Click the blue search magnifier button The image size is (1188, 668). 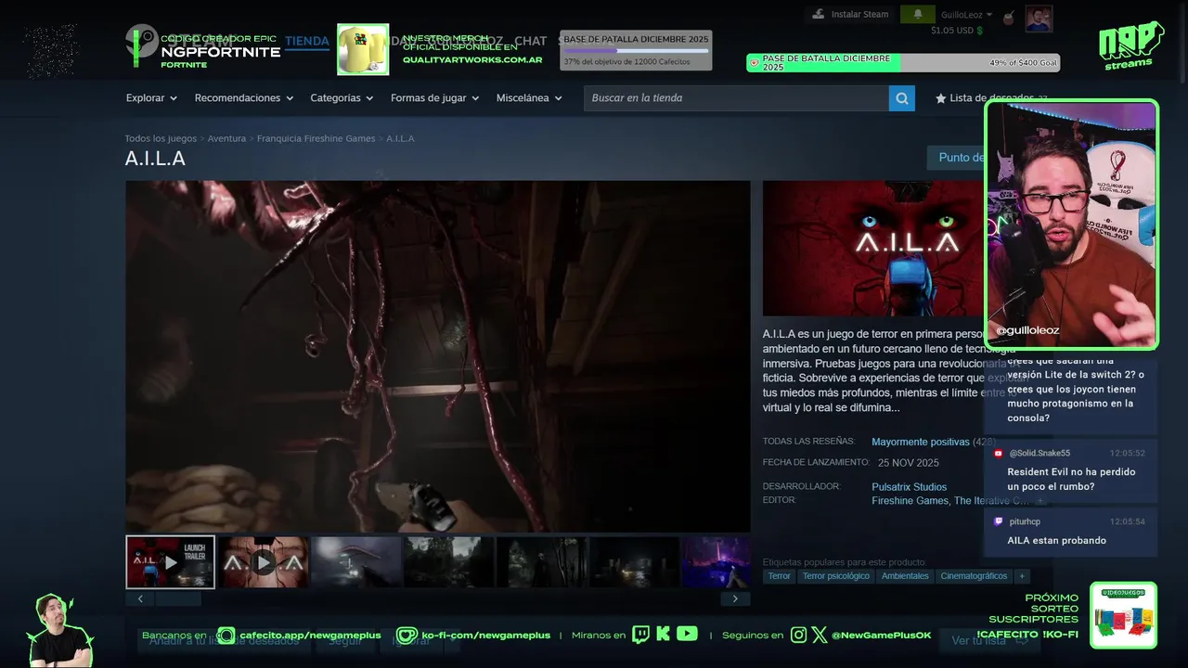tap(901, 98)
